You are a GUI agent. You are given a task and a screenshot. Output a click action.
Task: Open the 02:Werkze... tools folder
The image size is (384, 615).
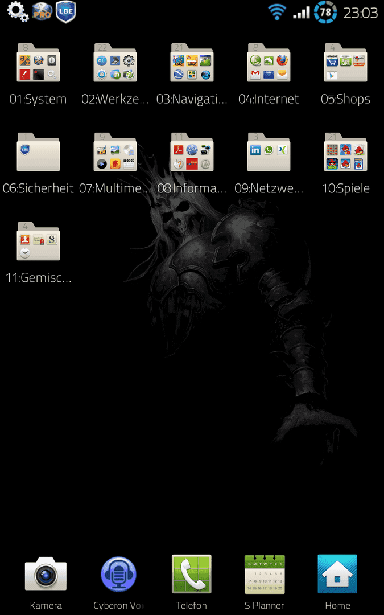coord(115,63)
